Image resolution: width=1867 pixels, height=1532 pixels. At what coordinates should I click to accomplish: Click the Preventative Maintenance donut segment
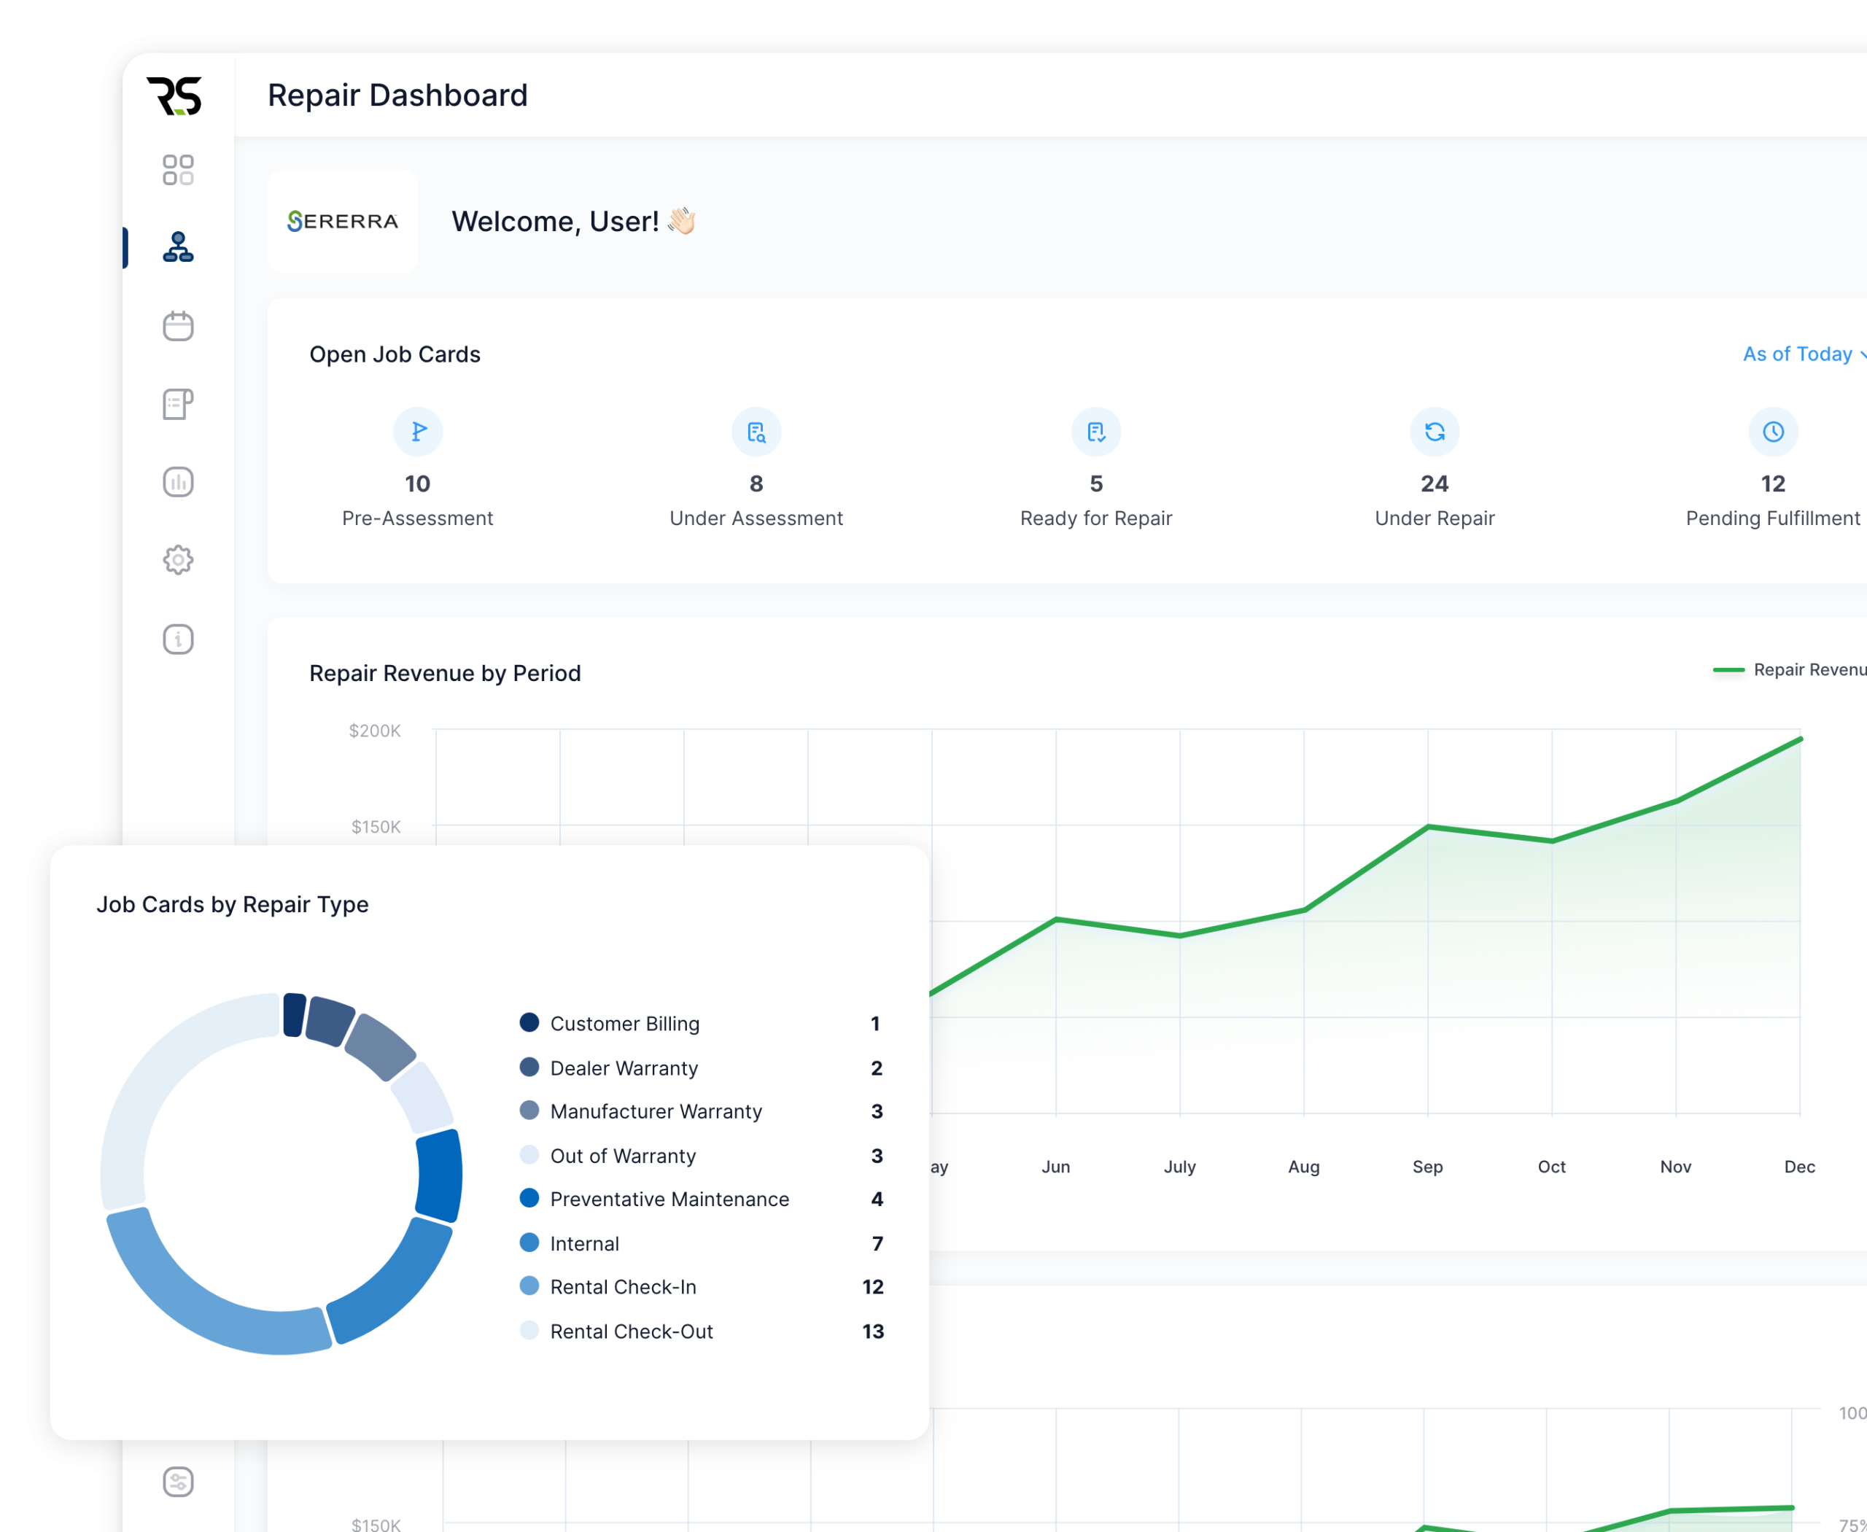click(x=440, y=1175)
